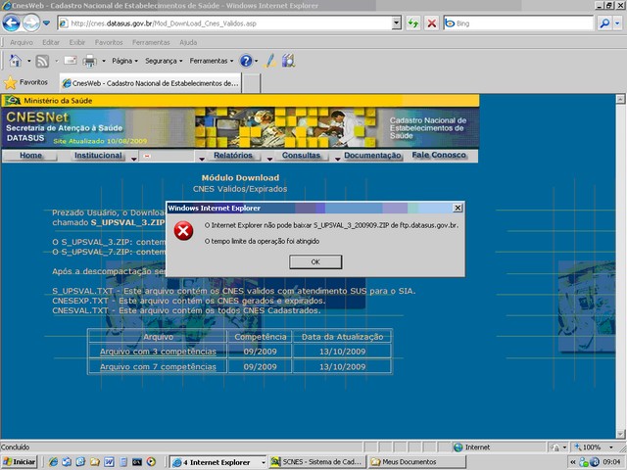Open the Ajuda menu

tap(188, 42)
